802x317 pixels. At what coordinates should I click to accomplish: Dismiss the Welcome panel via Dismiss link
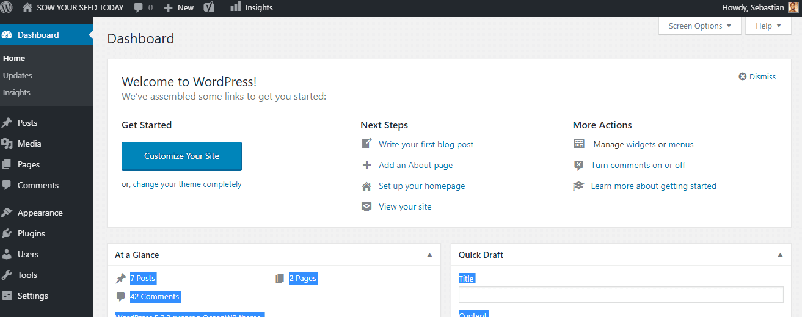point(762,76)
